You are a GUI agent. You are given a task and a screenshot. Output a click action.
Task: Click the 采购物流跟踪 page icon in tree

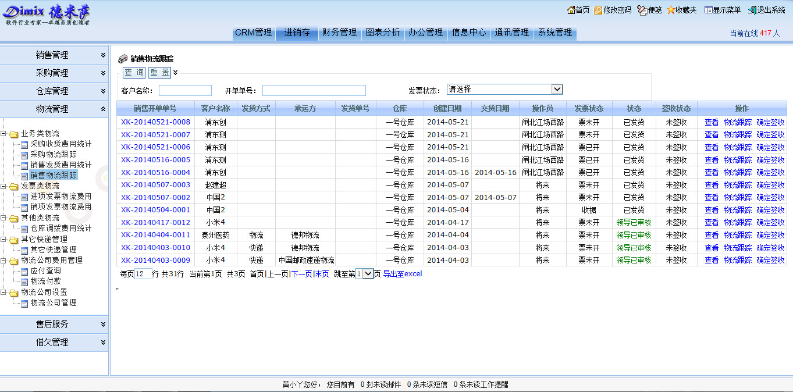[x=24, y=155]
